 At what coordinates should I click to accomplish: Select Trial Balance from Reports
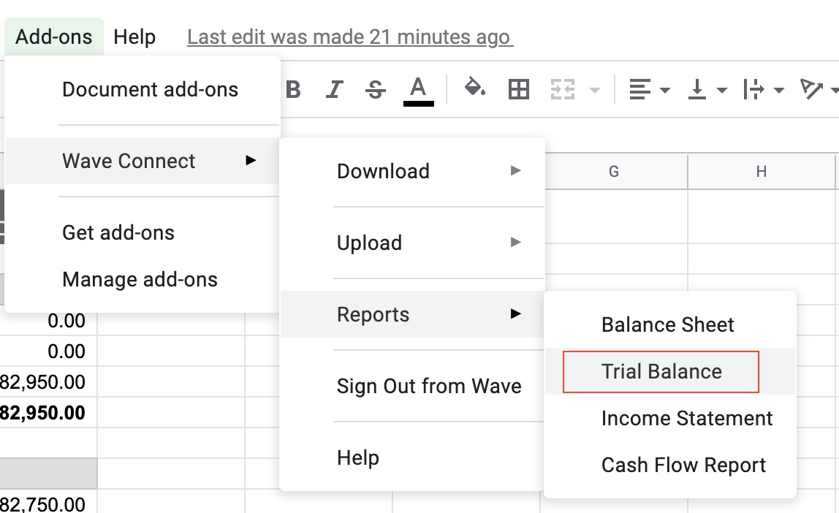660,371
